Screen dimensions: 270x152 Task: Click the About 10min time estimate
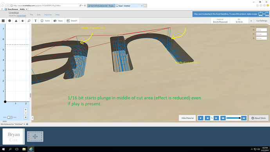pyautogui.click(x=259, y=118)
